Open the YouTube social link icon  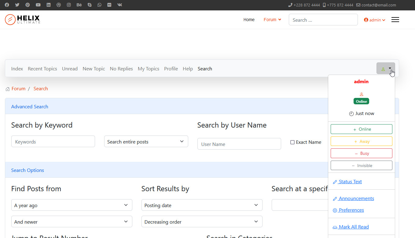(38, 5)
